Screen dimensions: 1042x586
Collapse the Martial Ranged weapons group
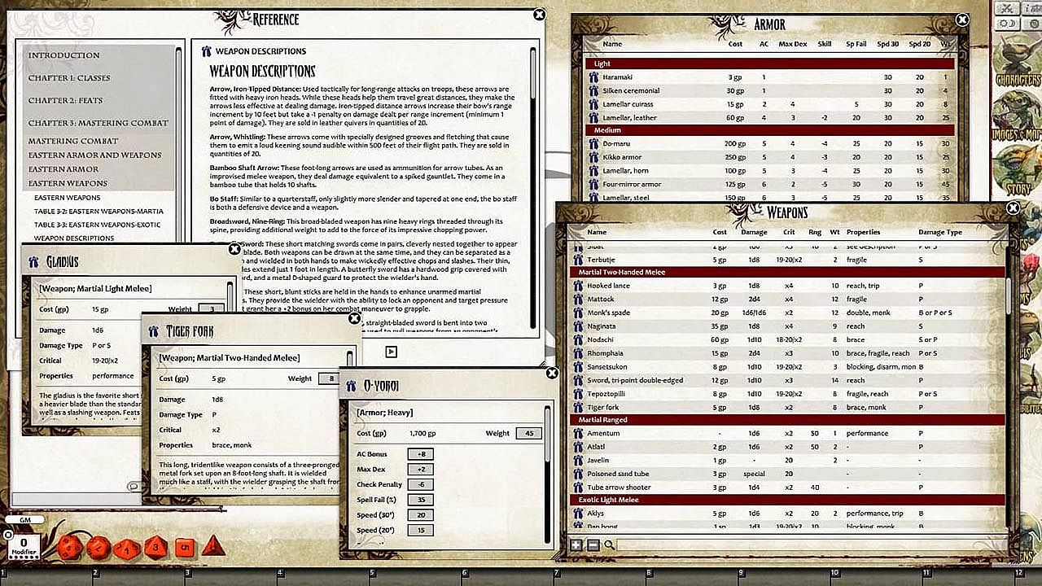pos(787,420)
